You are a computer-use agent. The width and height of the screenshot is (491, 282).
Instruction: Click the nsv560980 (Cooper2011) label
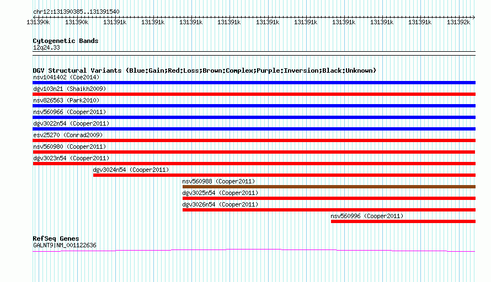tap(70, 147)
